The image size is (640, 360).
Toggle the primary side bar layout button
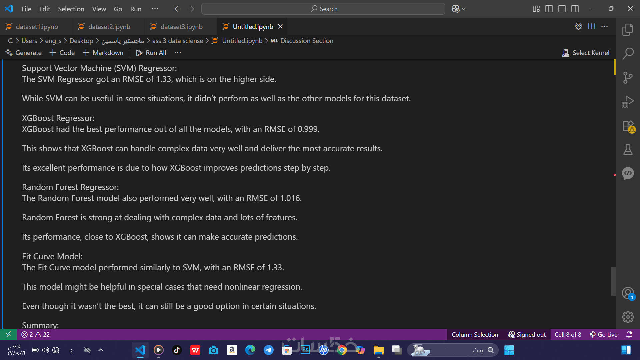pyautogui.click(x=549, y=9)
